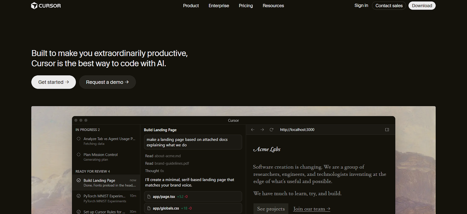
Task: Click checkmark icon beside Set up Cursor Rules
Action: coord(79,212)
